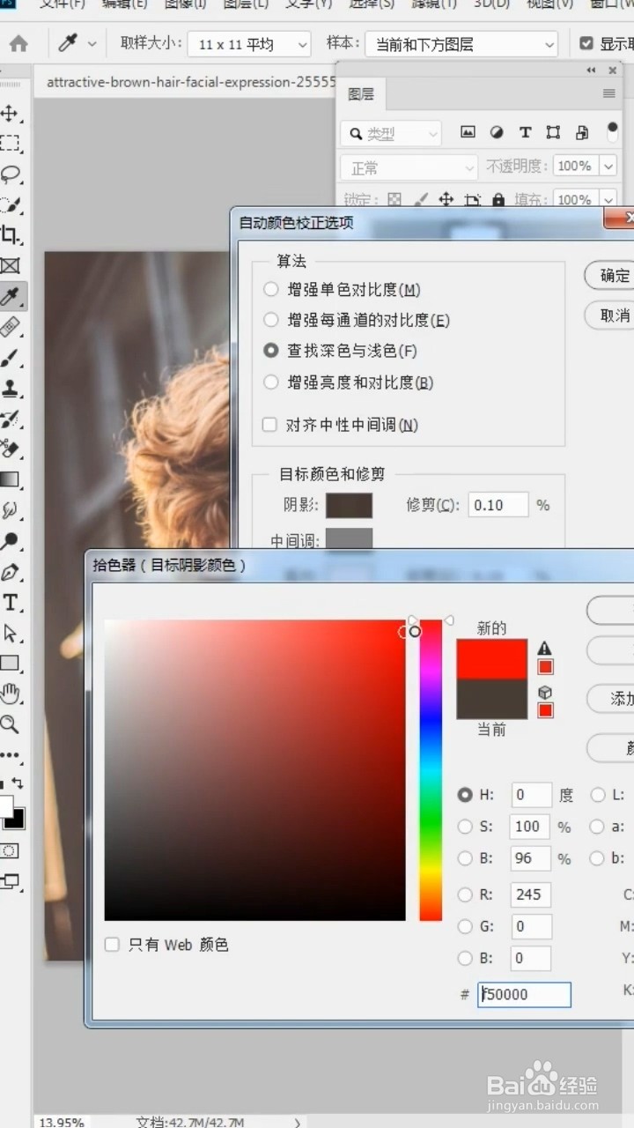Click the out-of-gamut warning triangle
The width and height of the screenshot is (634, 1128).
[x=545, y=648]
